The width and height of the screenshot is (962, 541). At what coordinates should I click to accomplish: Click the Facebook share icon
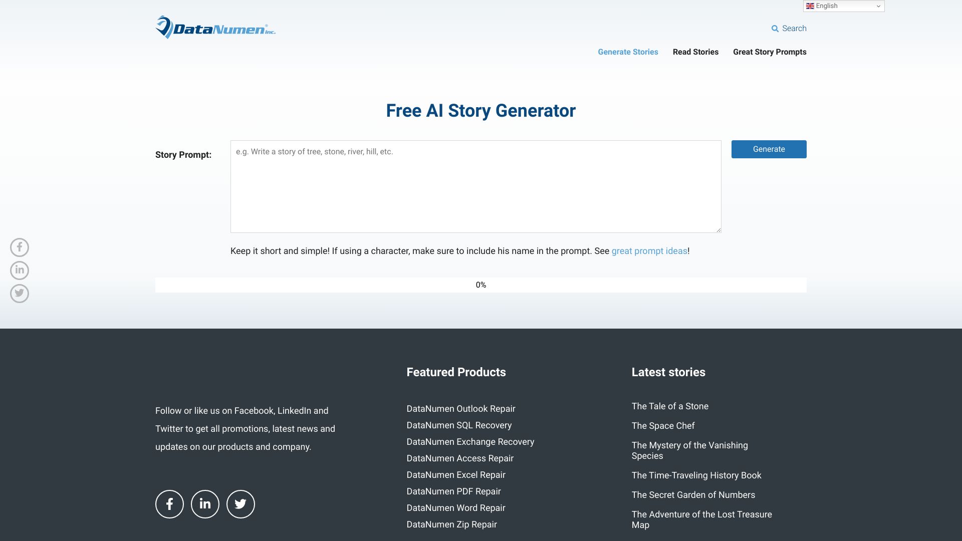pos(19,247)
